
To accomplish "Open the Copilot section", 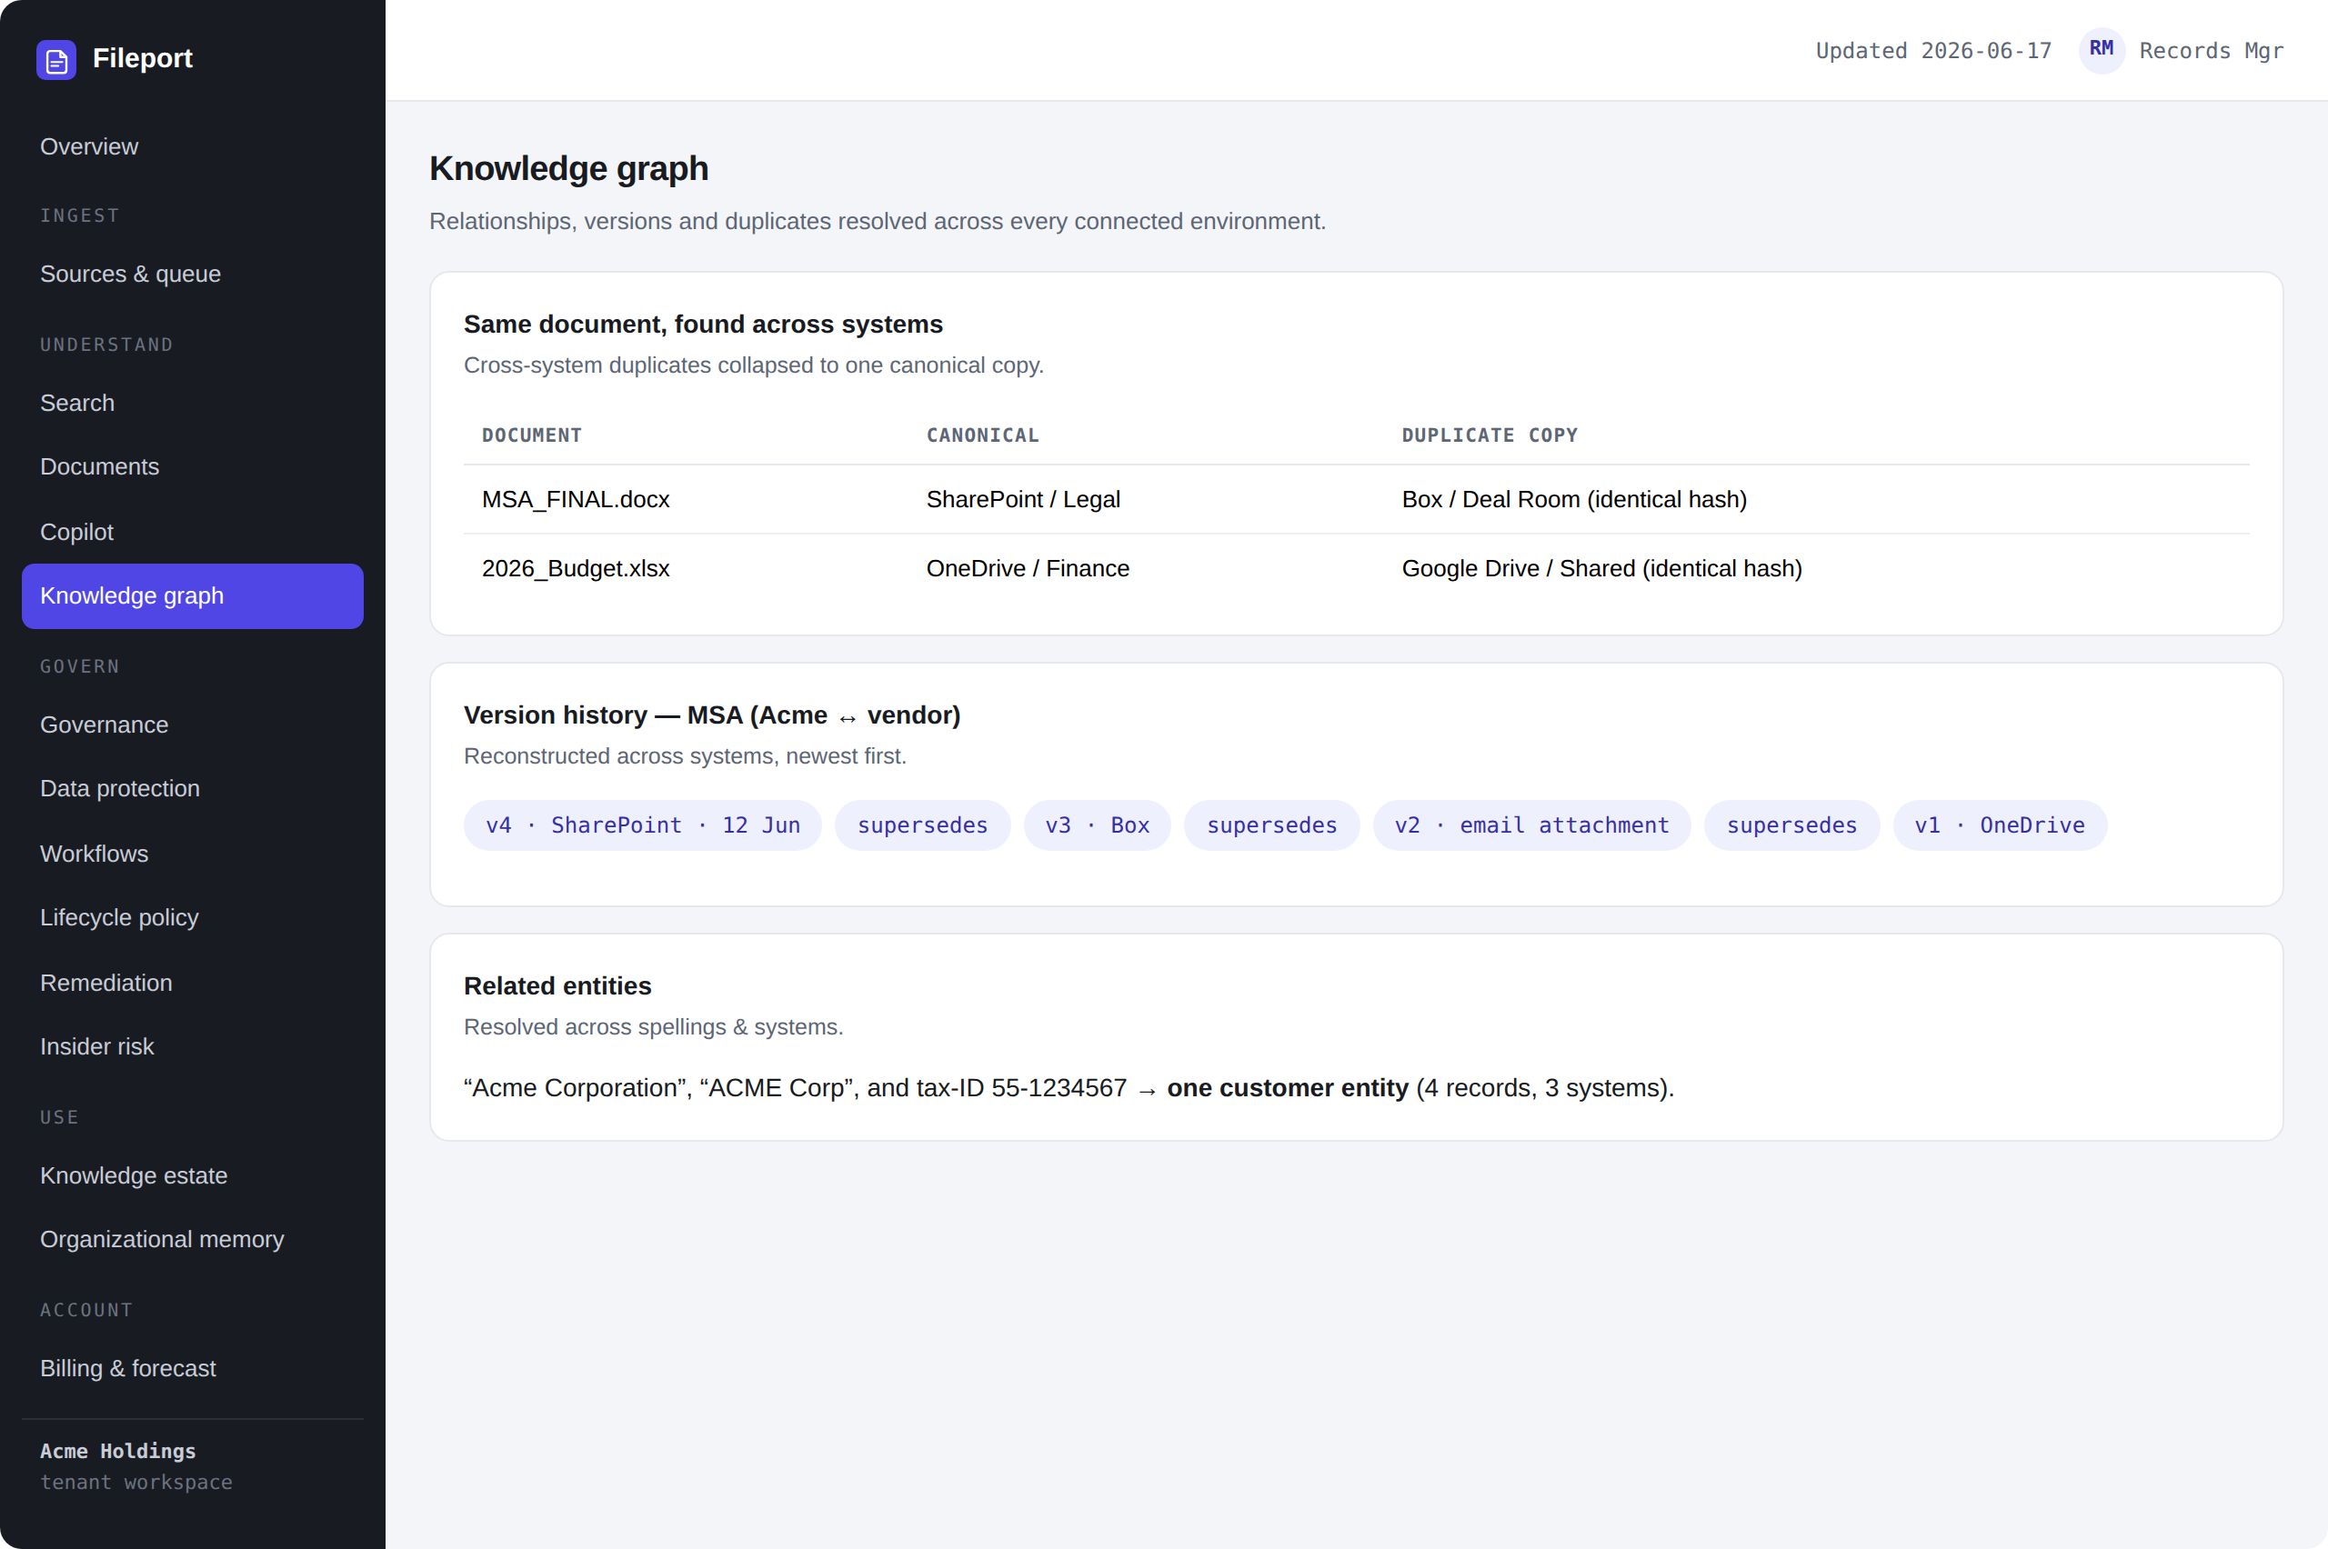I will pyautogui.click(x=193, y=532).
